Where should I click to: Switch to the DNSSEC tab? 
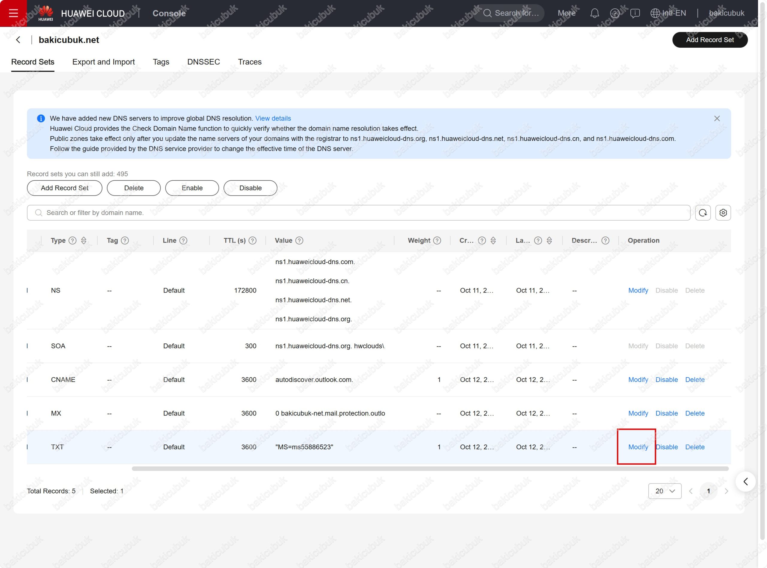tap(203, 62)
